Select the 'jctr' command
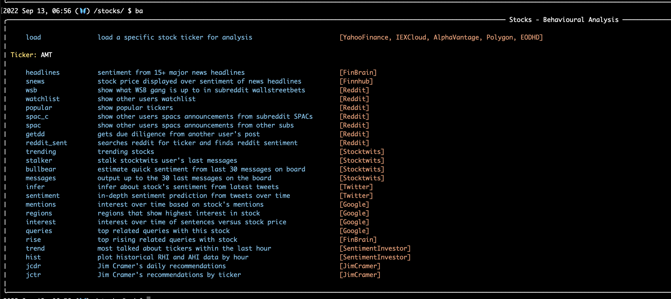Viewport: 671px width, 299px height. (x=33, y=275)
